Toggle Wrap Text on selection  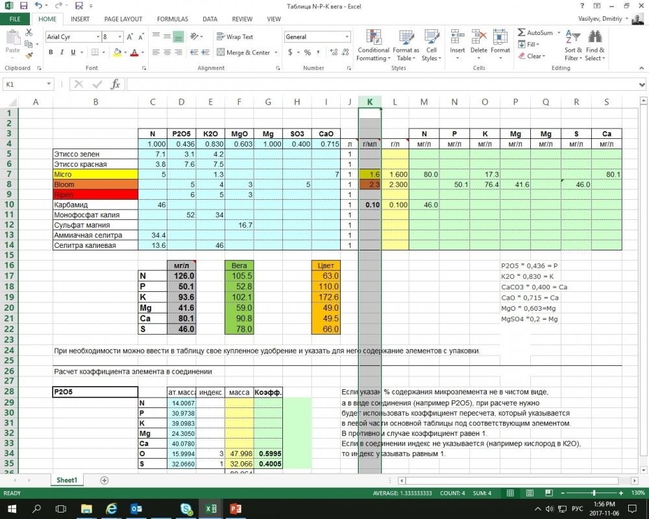coord(235,37)
